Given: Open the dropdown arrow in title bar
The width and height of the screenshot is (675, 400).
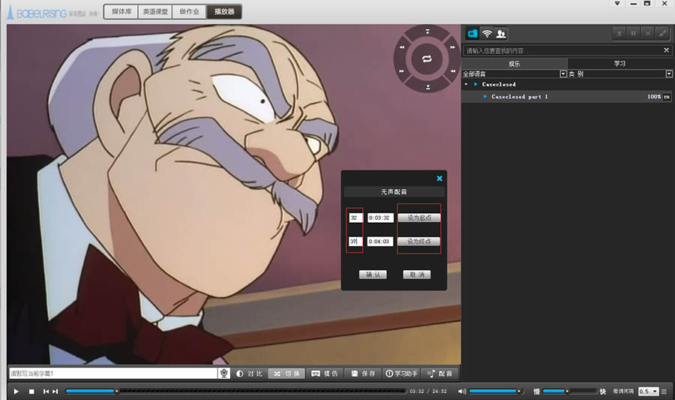Looking at the screenshot, I should point(617,4).
